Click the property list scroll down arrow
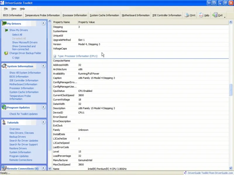This screenshot has width=234, height=175. [231, 168]
